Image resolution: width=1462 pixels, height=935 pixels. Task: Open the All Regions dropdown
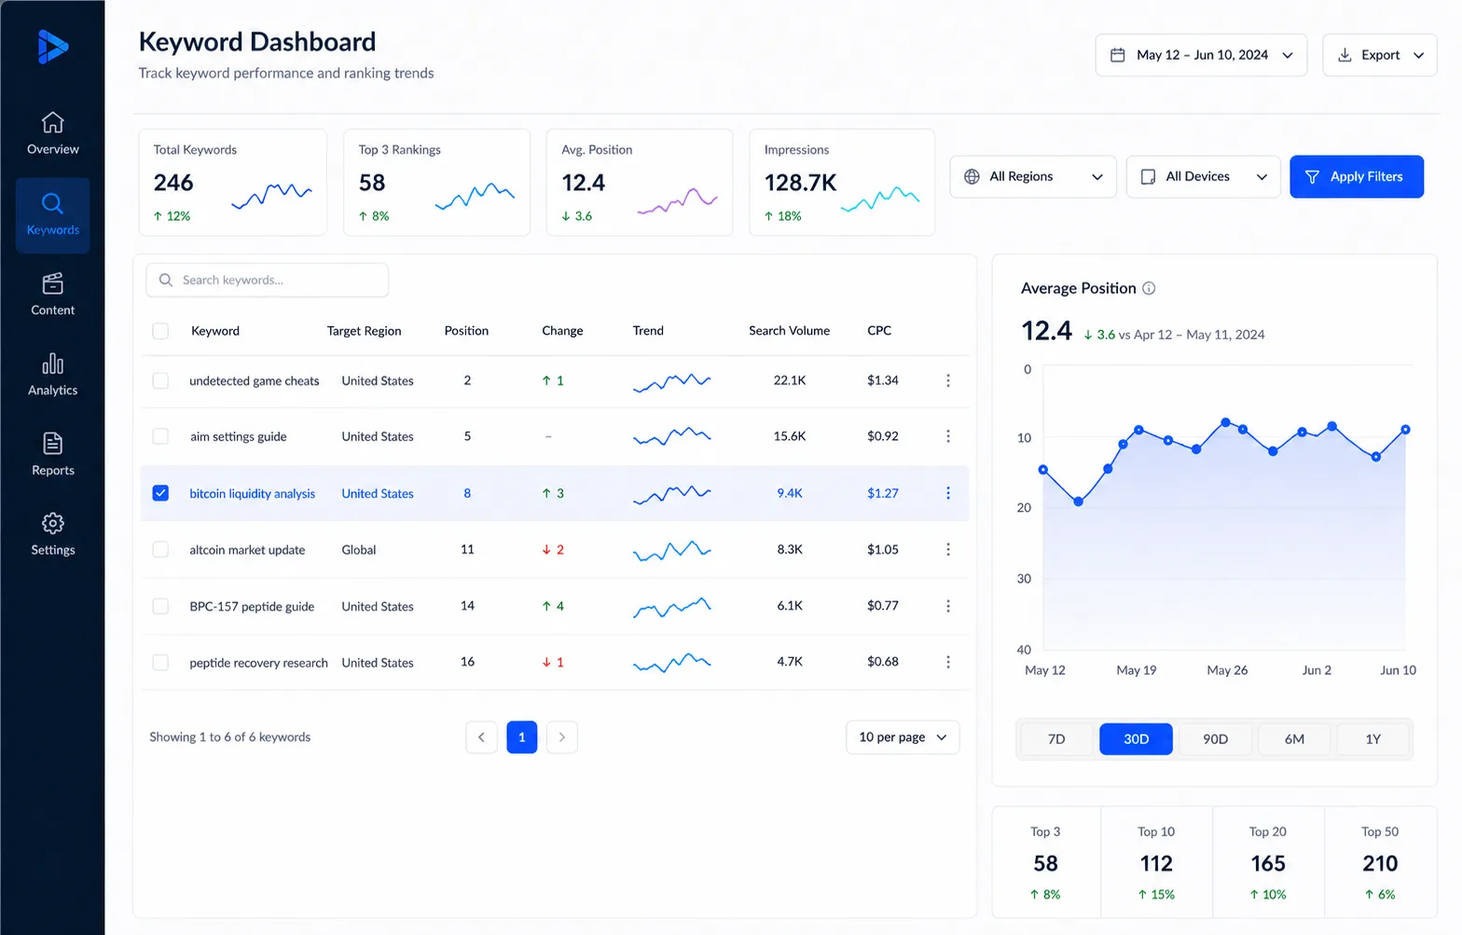(1033, 176)
